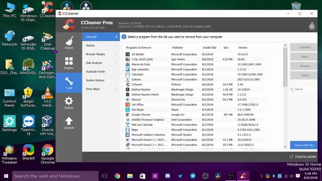322x181 pixels.
Task: Open the Drive Wiper tab
Action: (x=101, y=89)
